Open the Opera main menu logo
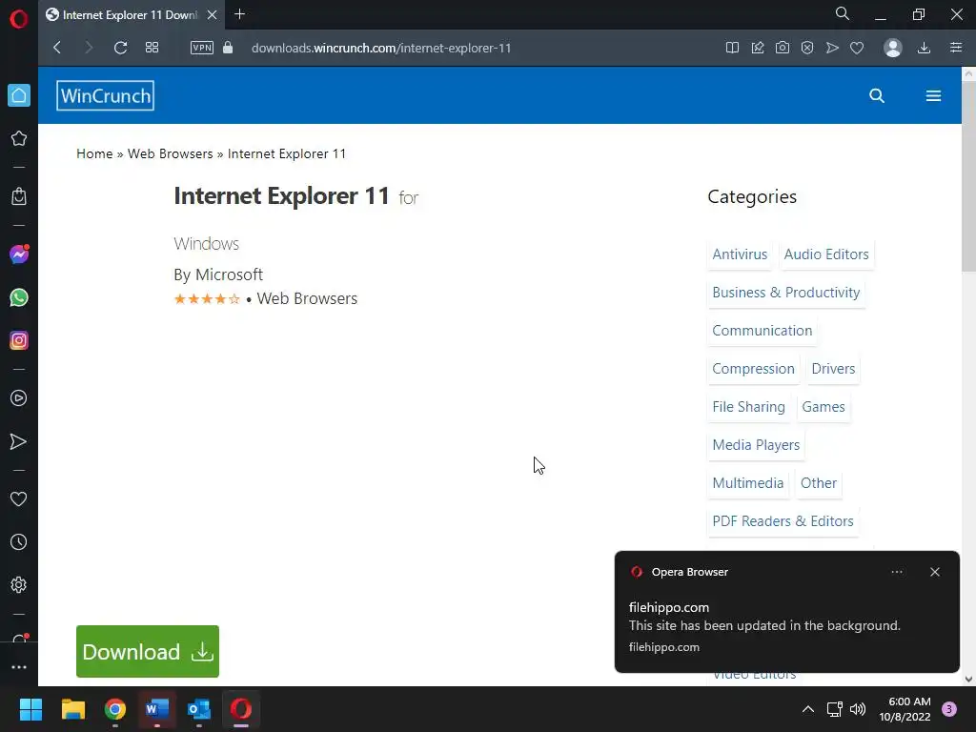 19,19
